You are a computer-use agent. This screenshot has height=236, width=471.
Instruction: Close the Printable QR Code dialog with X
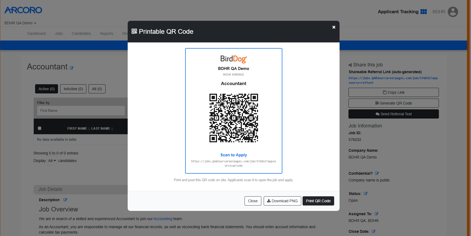(334, 27)
